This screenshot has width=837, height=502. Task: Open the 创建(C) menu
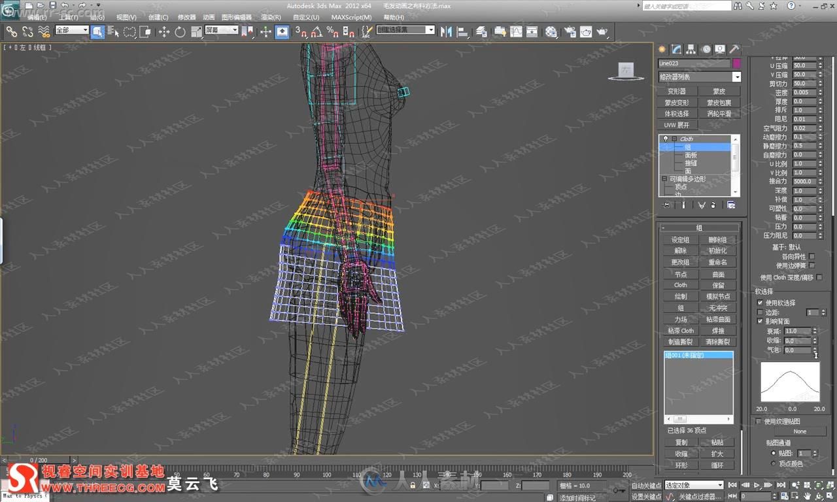pyautogui.click(x=158, y=18)
